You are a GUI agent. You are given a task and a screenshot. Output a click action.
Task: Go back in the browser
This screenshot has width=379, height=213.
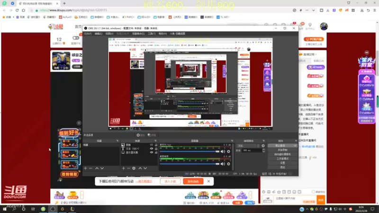coord(4,10)
